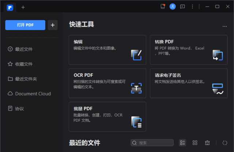Image resolution: width=234 pixels, height=152 pixels.
Task: Click the create PDF plus button beside 打开 PDF
Action: pyautogui.click(x=53, y=25)
